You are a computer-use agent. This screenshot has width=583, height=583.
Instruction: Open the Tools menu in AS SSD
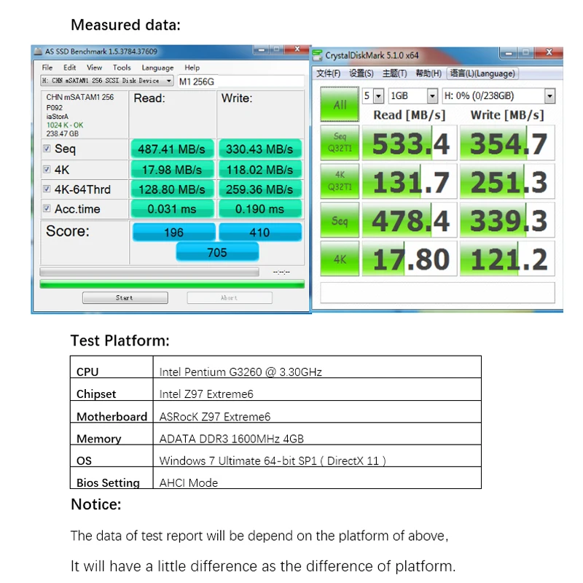(x=122, y=68)
